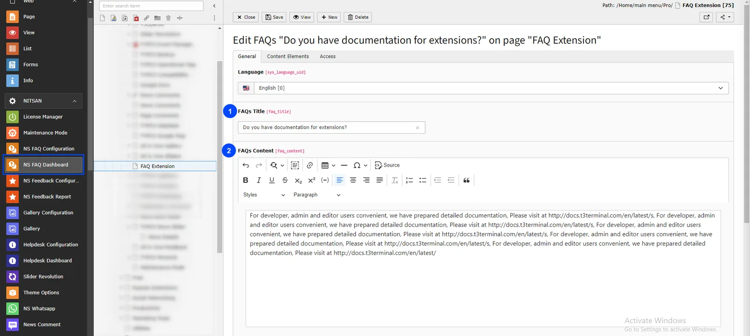Toggle italic formatting
The width and height of the screenshot is (750, 336).
click(259, 180)
